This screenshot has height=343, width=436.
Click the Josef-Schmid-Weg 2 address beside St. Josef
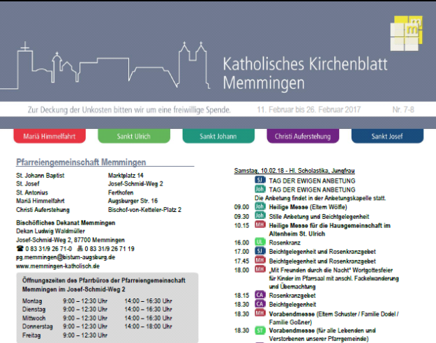[135, 184]
